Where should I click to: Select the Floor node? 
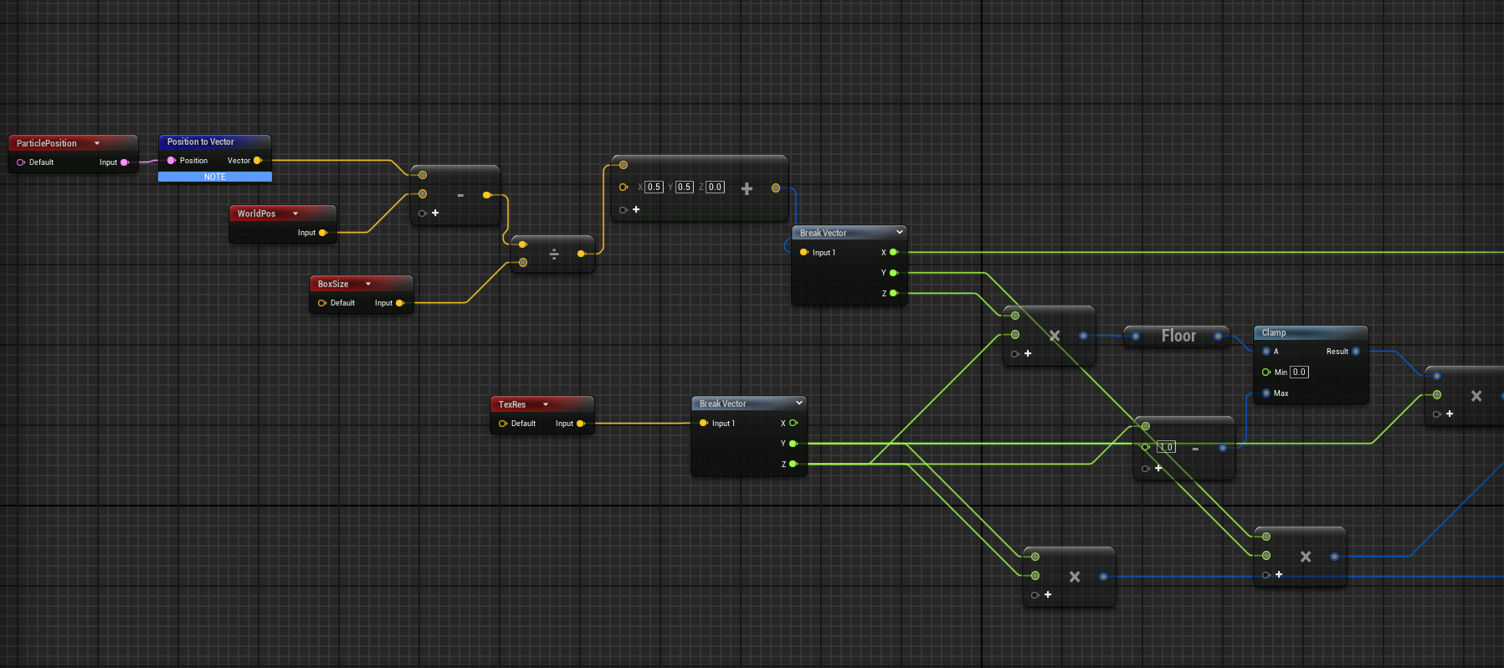1178,336
